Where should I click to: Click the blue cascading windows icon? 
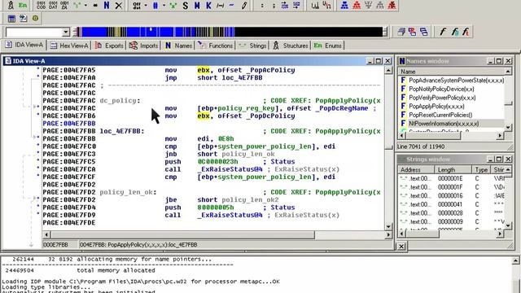tap(424, 32)
